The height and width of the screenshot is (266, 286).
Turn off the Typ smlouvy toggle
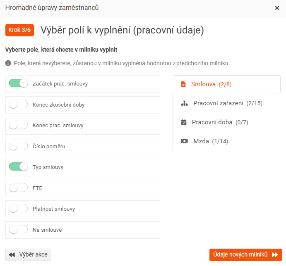point(18,167)
